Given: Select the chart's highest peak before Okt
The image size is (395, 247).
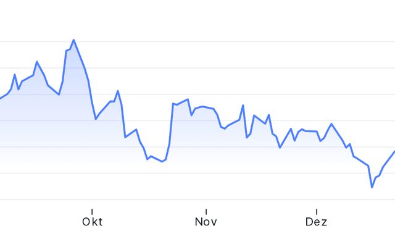Looking at the screenshot, I should [x=73, y=40].
